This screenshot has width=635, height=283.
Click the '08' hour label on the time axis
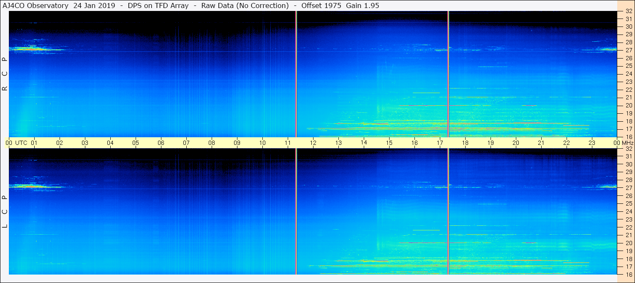point(212,143)
